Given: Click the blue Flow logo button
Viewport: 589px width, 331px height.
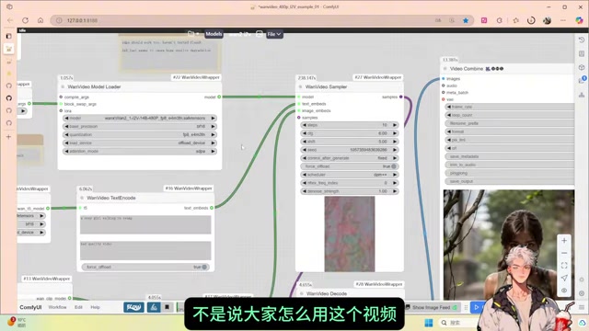Looking at the screenshot, I should [133, 307].
